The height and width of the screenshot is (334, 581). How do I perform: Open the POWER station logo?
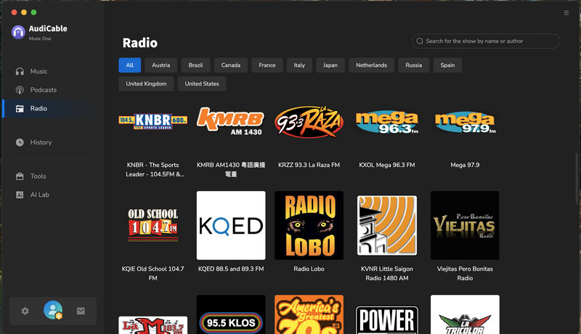[387, 320]
